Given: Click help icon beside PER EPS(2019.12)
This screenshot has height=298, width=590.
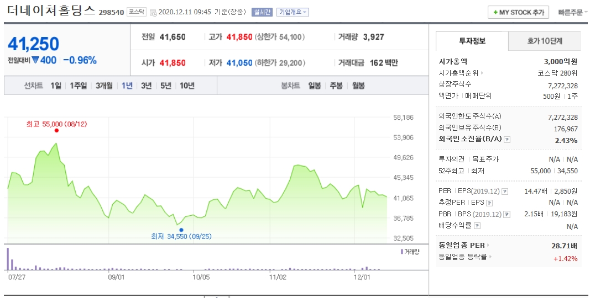Looking at the screenshot, I should pyautogui.click(x=505, y=191).
